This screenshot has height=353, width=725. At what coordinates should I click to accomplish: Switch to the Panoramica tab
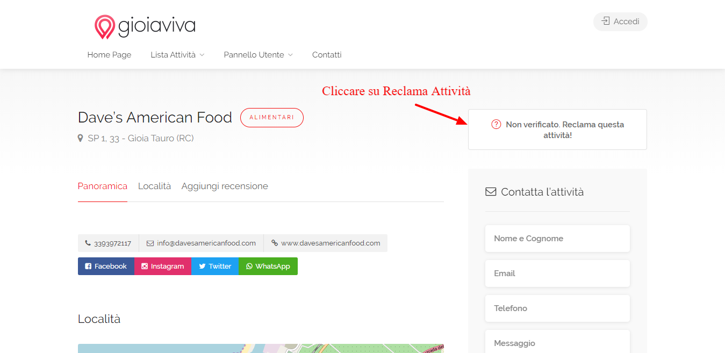103,186
